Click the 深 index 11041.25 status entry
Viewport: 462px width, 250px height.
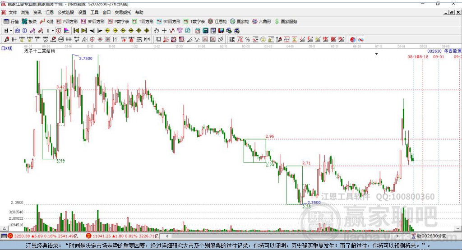click(122, 236)
